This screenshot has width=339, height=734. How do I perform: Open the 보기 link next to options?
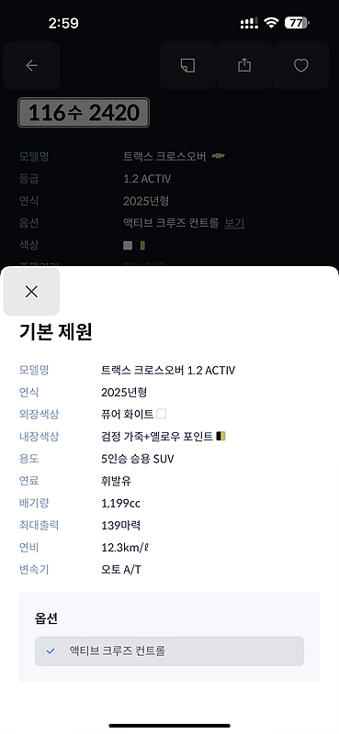234,223
